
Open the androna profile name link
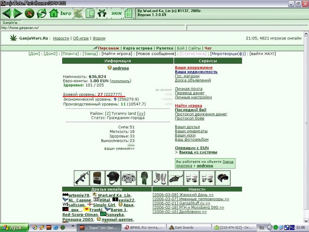pyautogui.click(x=121, y=68)
